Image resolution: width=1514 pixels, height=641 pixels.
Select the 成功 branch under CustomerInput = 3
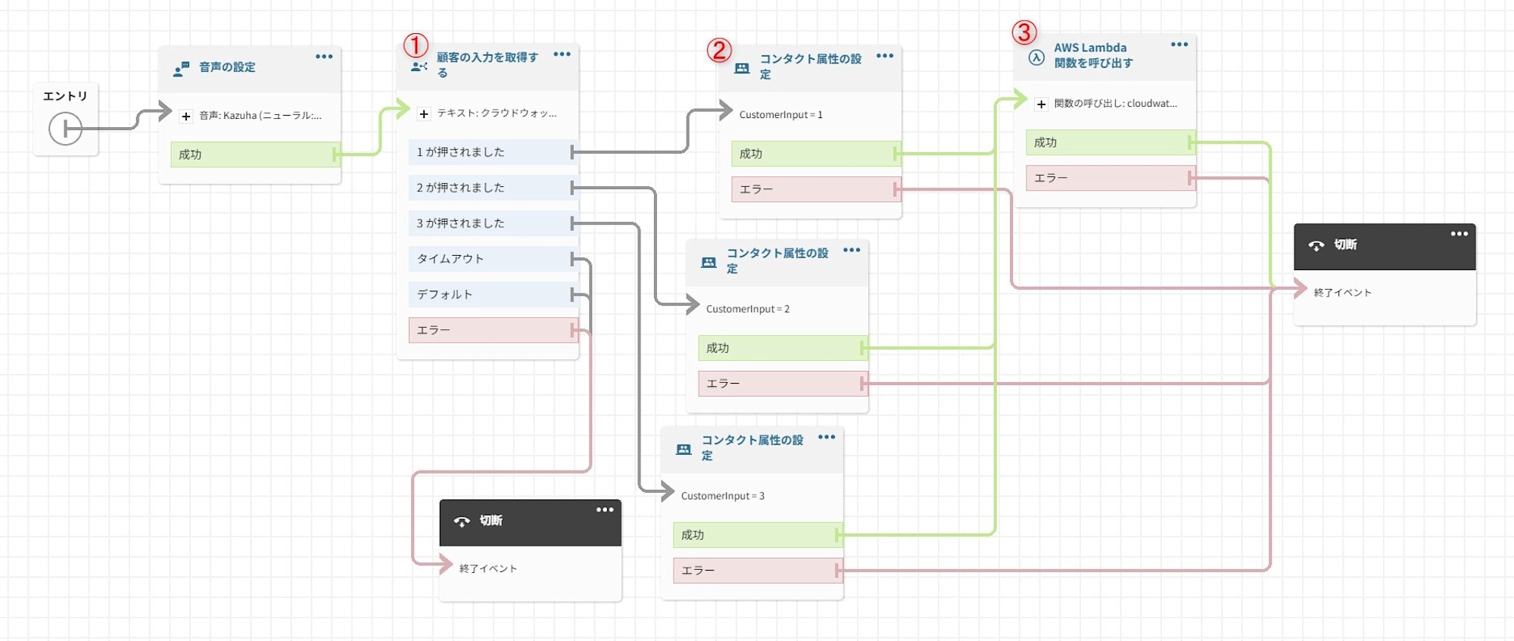pos(758,535)
